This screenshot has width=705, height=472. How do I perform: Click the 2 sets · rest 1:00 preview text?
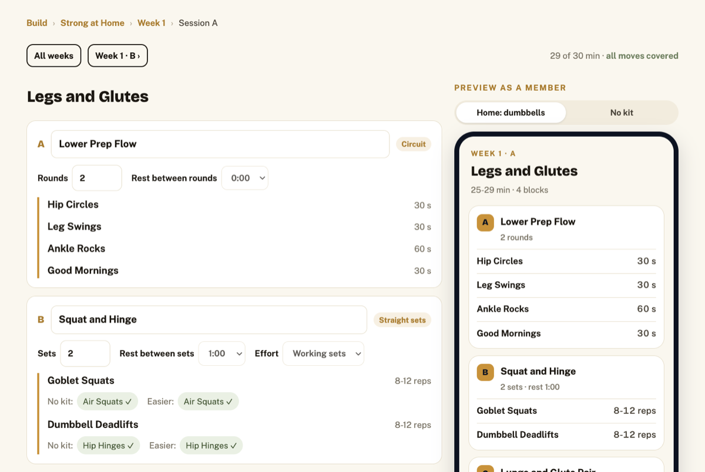click(x=530, y=387)
